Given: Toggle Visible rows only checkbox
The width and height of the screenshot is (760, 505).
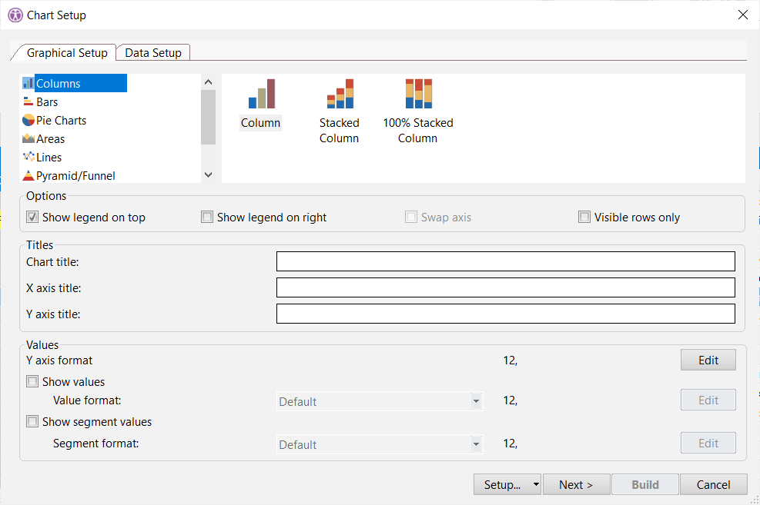Looking at the screenshot, I should coord(584,218).
